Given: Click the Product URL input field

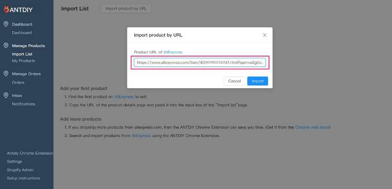Looking at the screenshot, I should (200, 62).
